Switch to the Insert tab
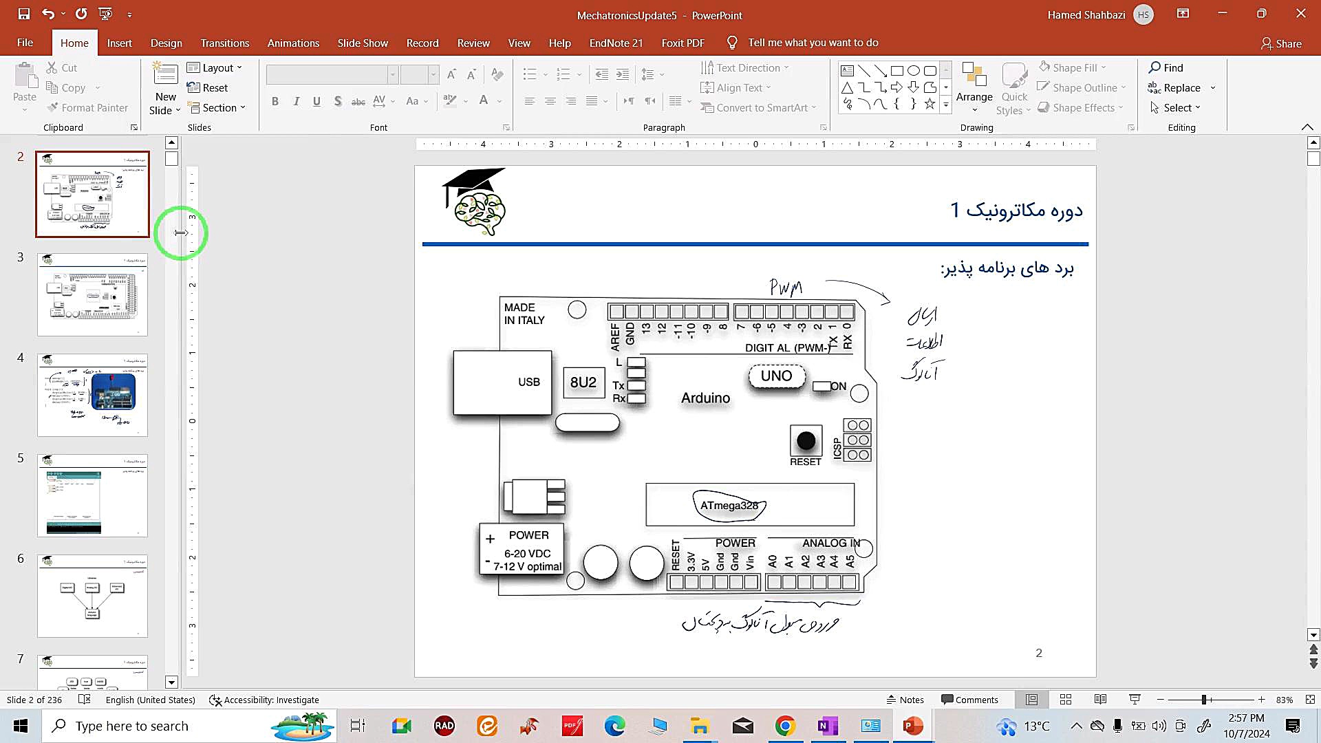The image size is (1321, 743). pos(119,43)
